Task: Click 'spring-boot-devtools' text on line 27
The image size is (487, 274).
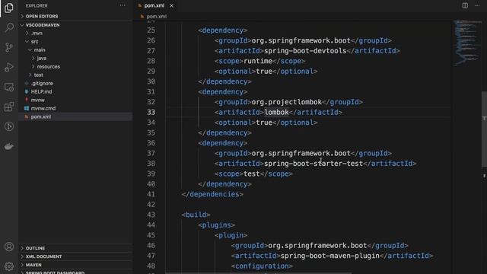Action: pos(305,51)
